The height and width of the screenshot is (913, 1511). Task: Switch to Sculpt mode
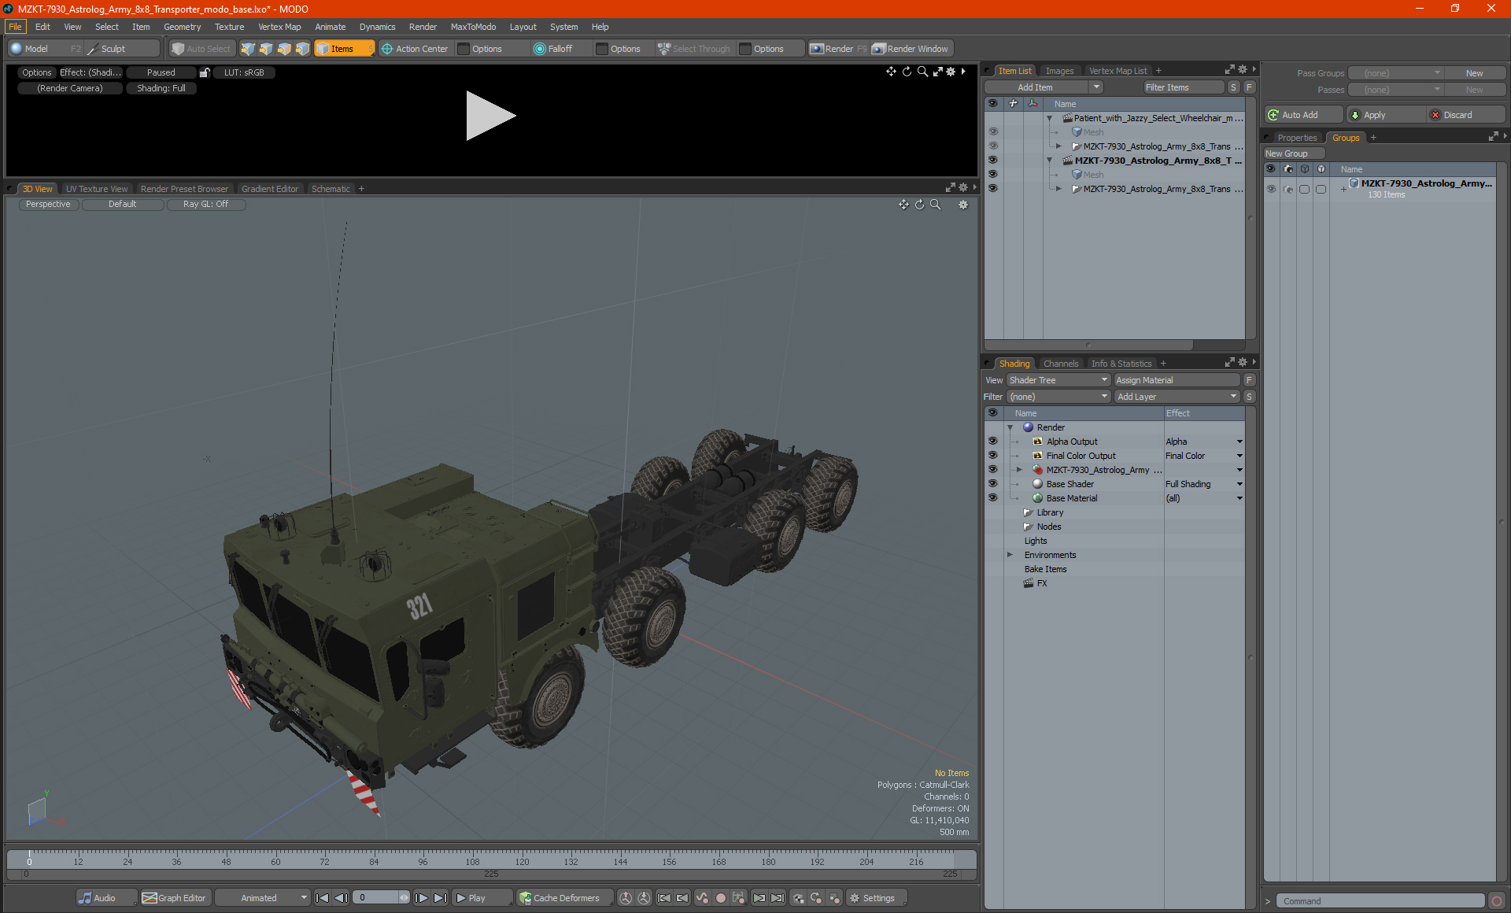(x=122, y=49)
